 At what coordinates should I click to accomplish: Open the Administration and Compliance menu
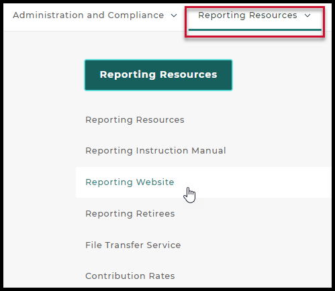[88, 15]
